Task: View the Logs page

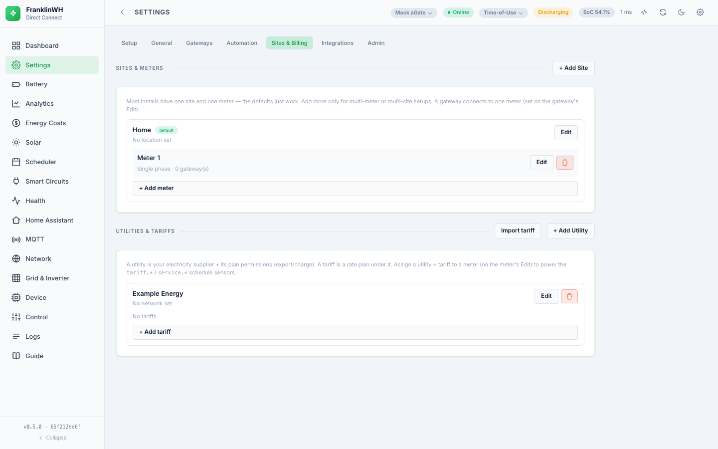Action: point(52,337)
